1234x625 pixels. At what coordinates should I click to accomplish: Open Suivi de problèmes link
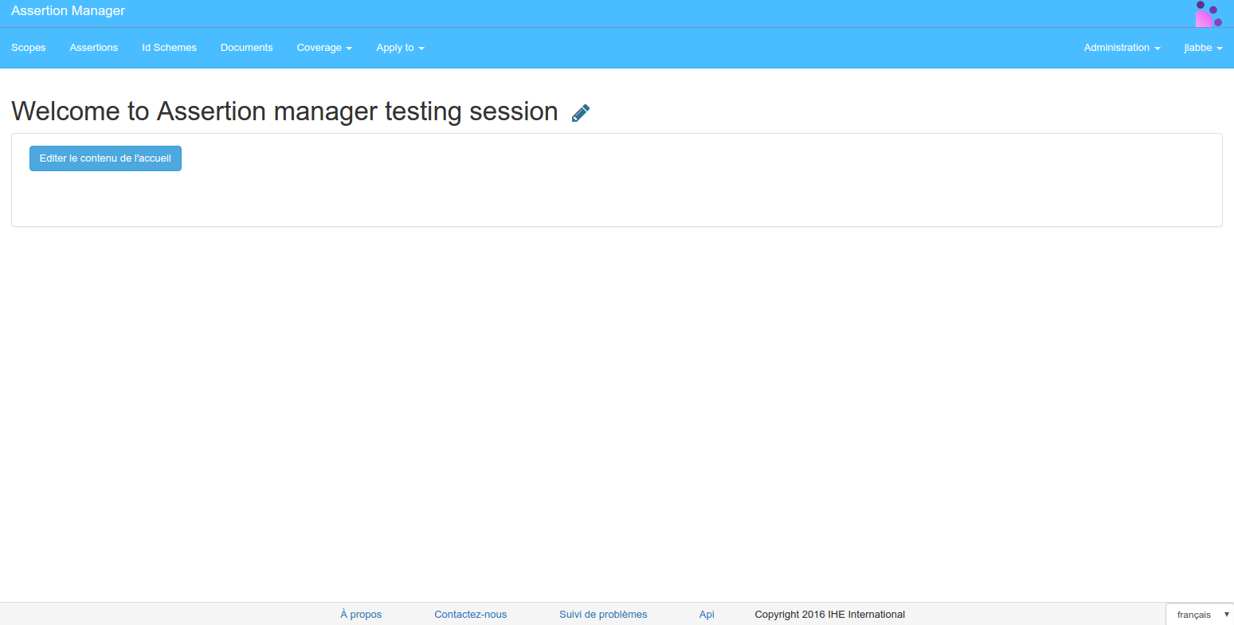pyautogui.click(x=603, y=615)
